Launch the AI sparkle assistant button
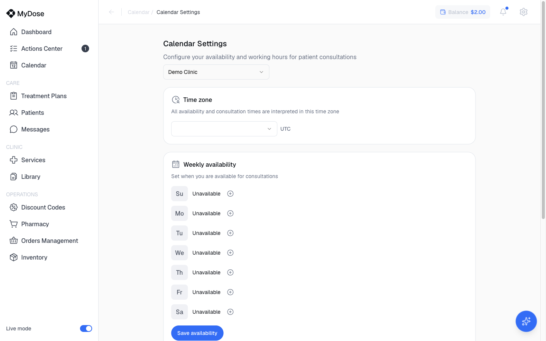The image size is (546, 341). 526,321
